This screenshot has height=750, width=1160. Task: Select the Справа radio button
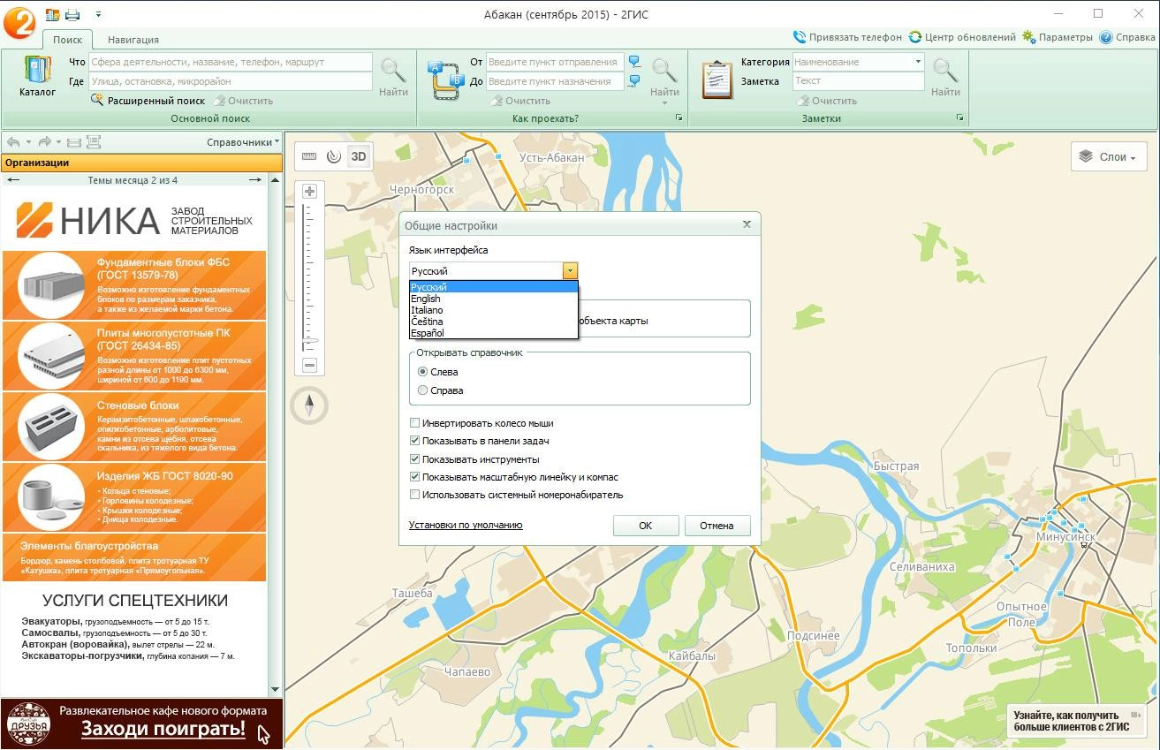pos(423,390)
